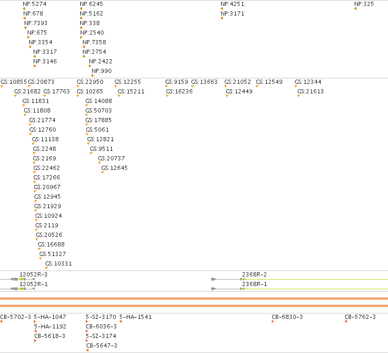Click CB-5618-3 label
The image size is (388, 353).
[50, 336]
